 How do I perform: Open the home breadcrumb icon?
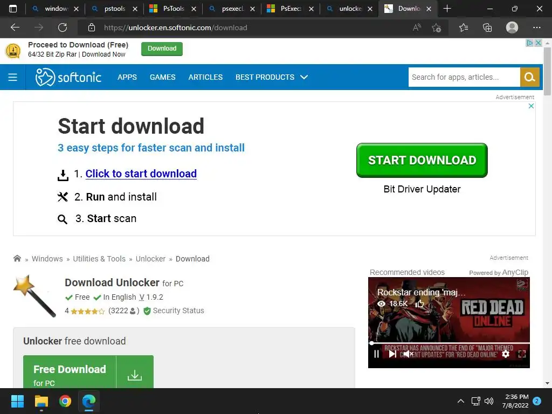tap(17, 258)
